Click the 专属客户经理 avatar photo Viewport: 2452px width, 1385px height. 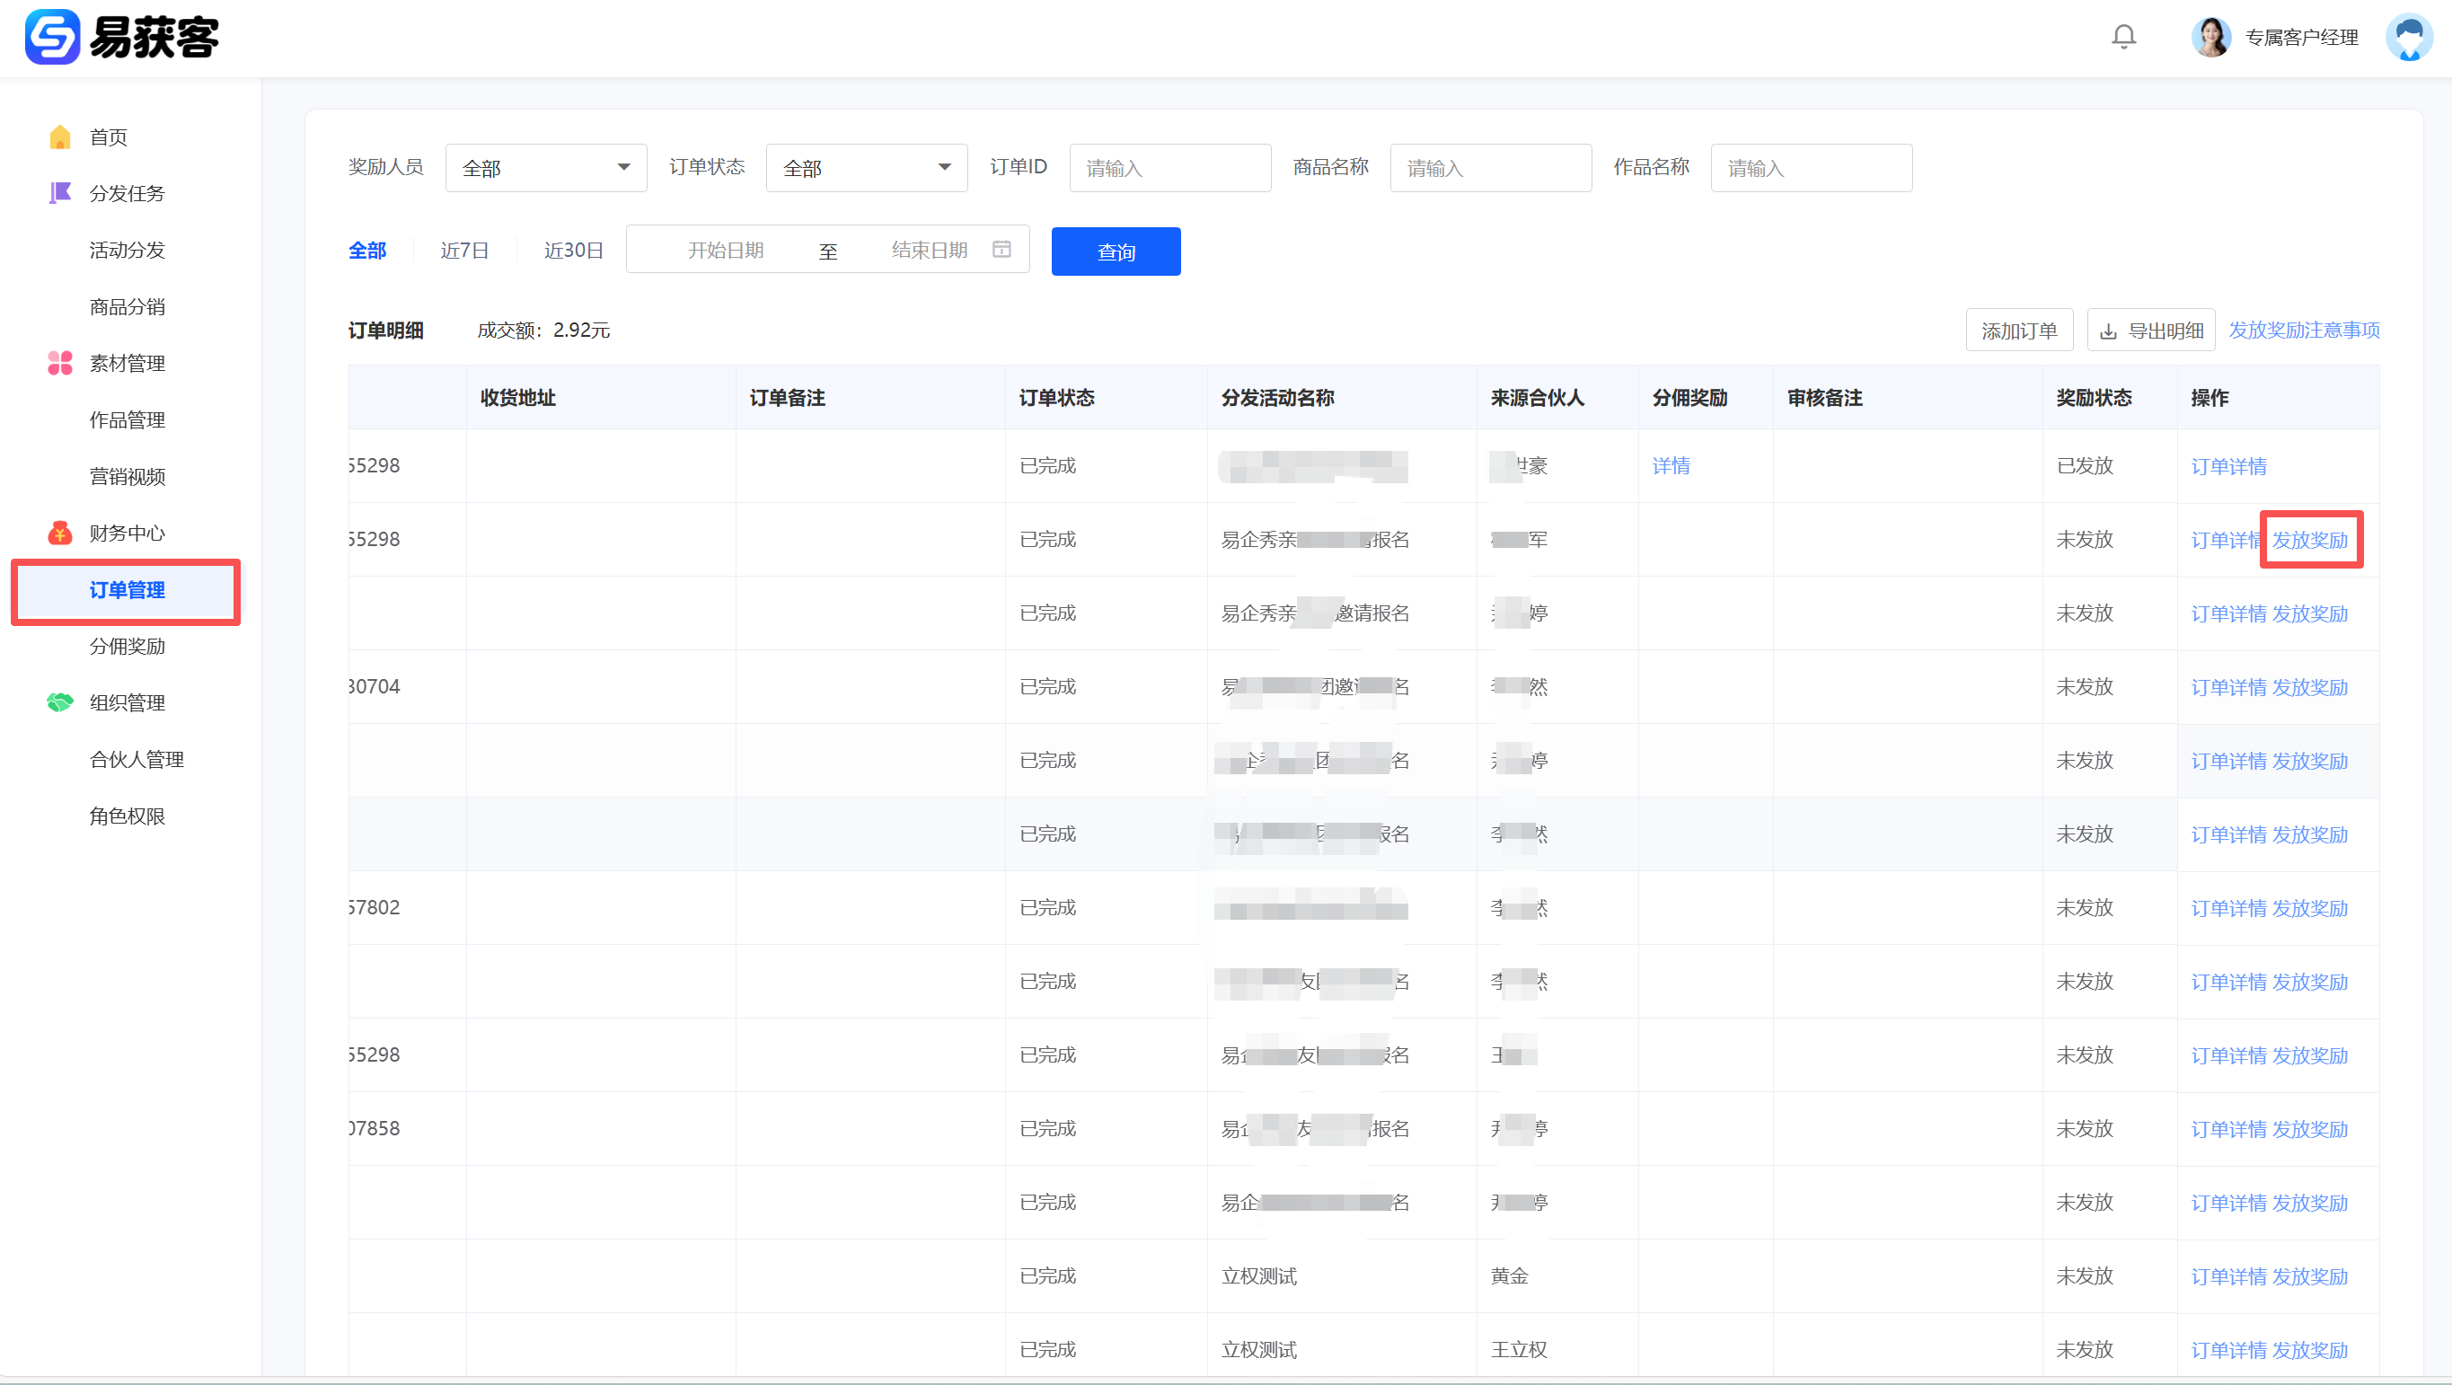[2210, 37]
